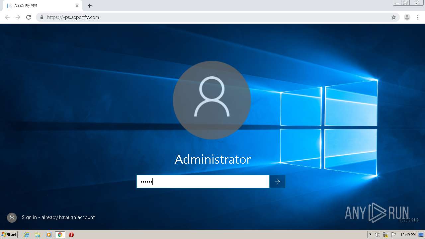The height and width of the screenshot is (239, 425).
Task: Click the Administrator password input field
Action: coord(203,182)
